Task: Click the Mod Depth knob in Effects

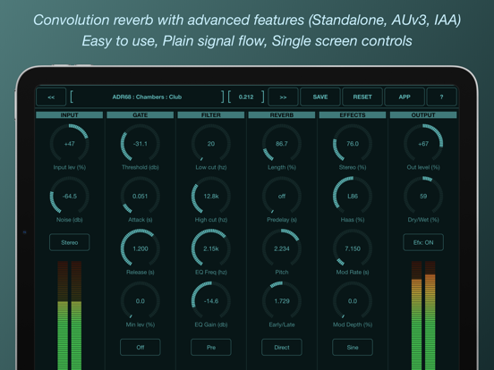Action: pyautogui.click(x=353, y=301)
